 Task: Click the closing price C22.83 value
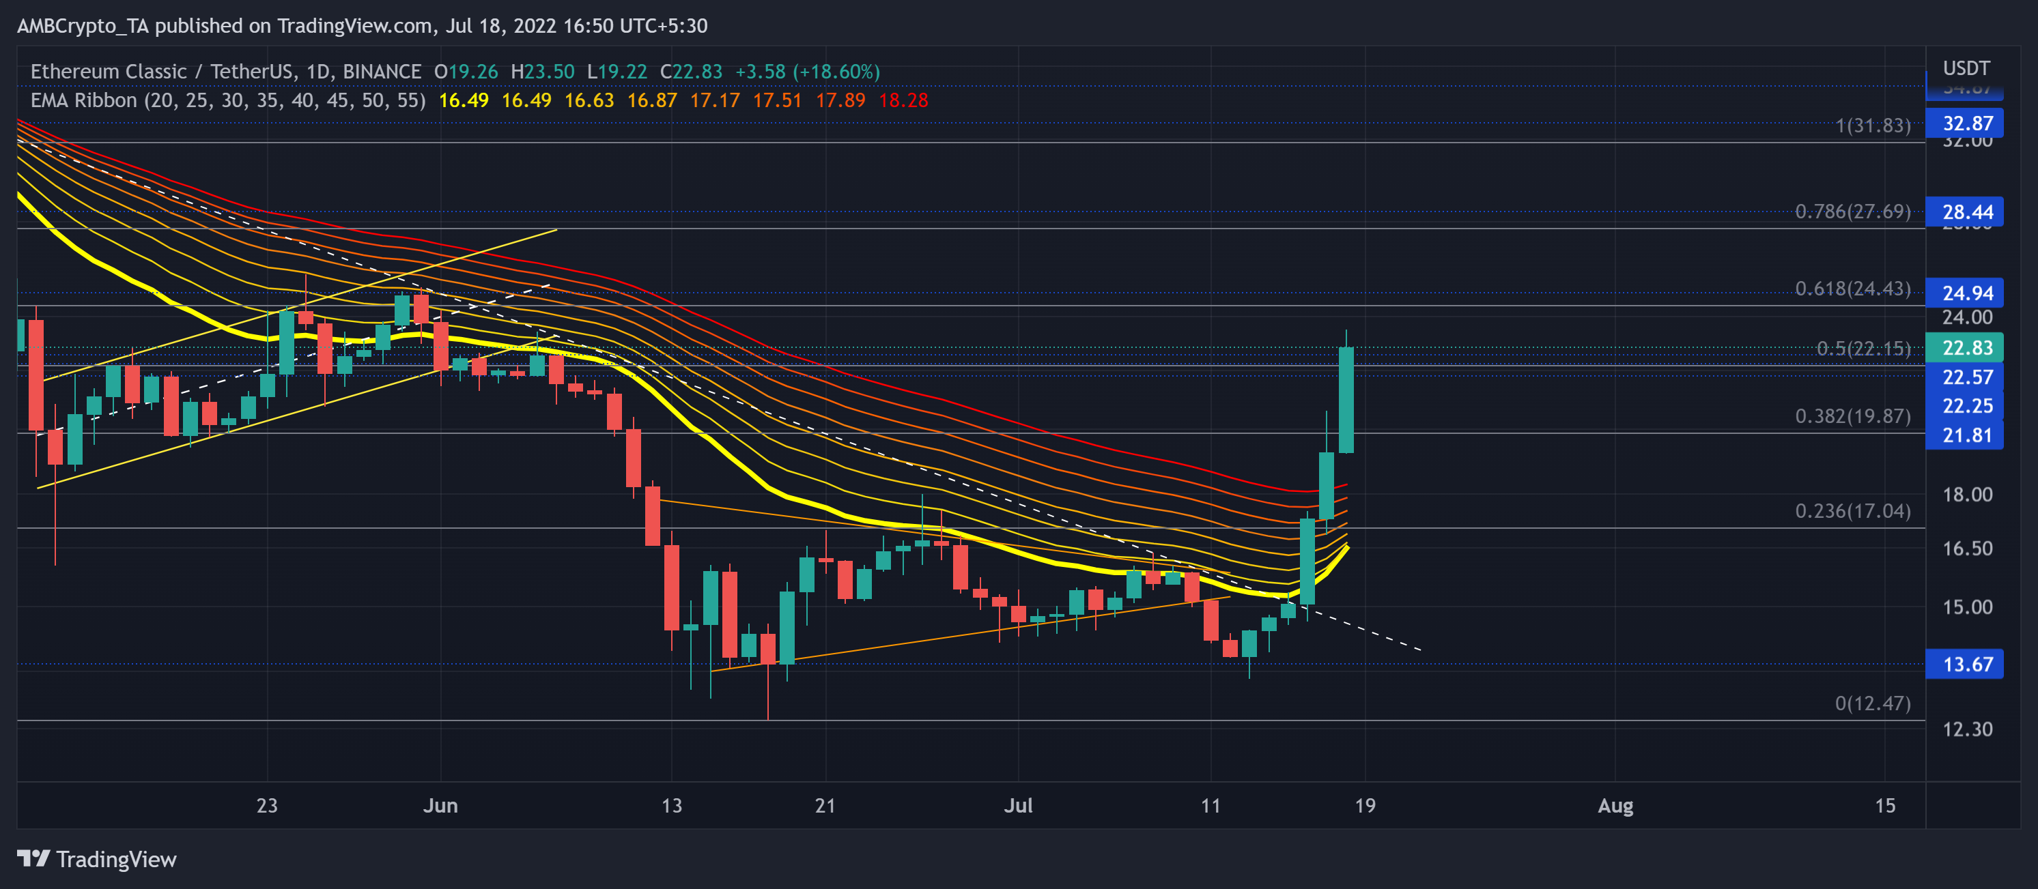[x=692, y=71]
